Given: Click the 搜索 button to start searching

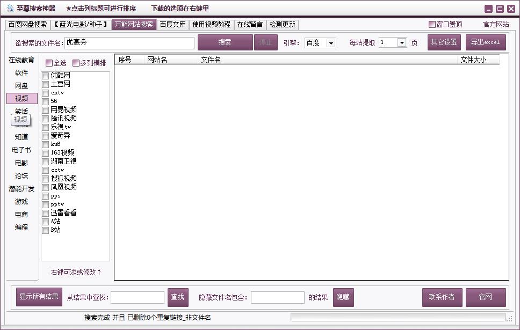Looking at the screenshot, I should click(x=226, y=42).
